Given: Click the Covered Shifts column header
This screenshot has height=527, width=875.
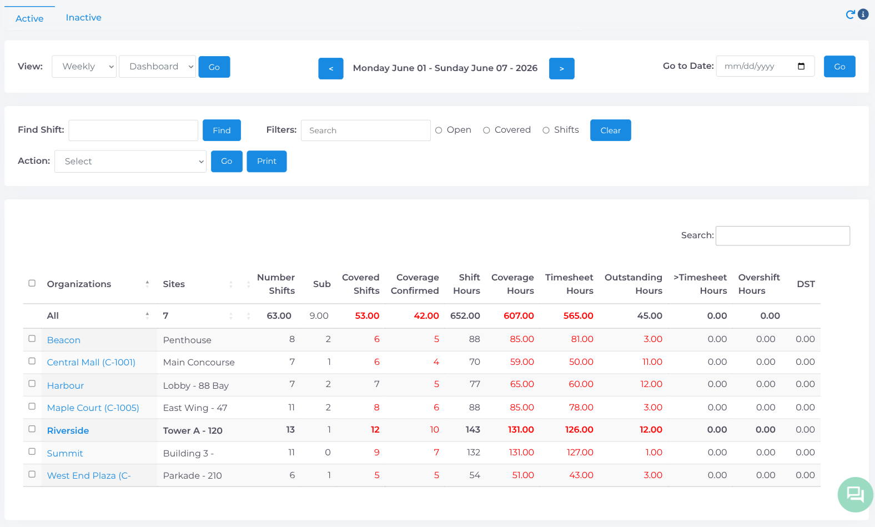Looking at the screenshot, I should 361,284.
